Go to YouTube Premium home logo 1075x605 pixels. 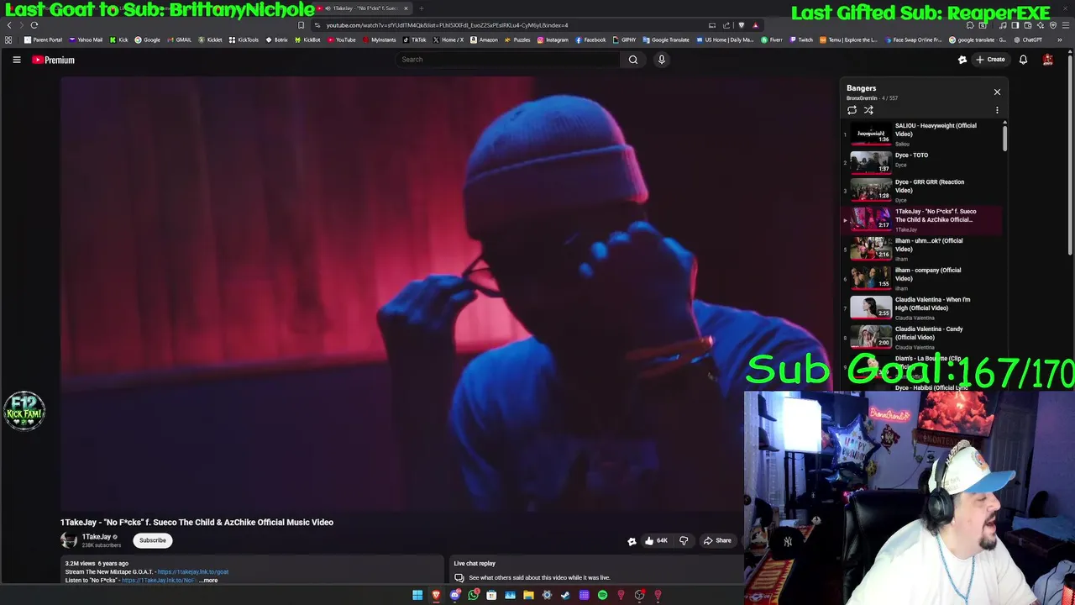click(x=53, y=60)
